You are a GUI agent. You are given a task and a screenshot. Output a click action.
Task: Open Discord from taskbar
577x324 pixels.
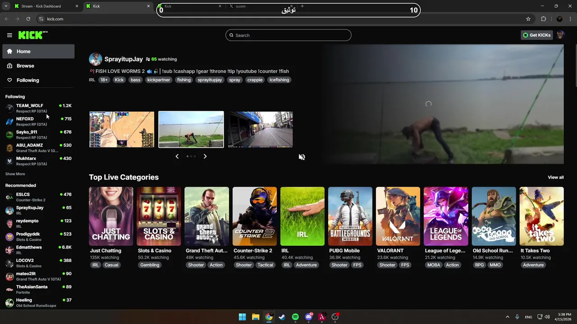[309, 317]
